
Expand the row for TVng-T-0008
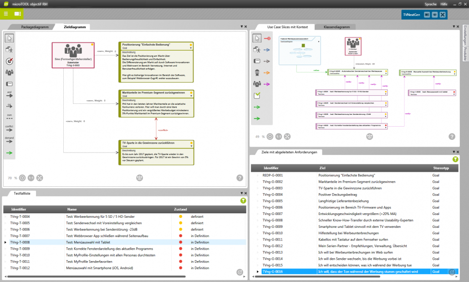pos(5,242)
